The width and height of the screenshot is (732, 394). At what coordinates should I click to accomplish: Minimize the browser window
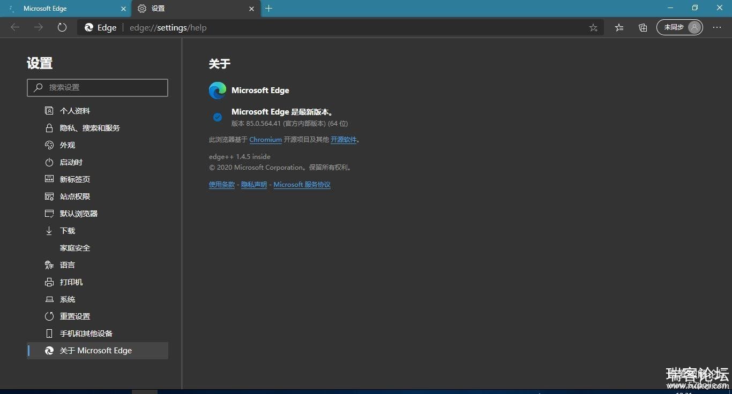[x=670, y=8]
